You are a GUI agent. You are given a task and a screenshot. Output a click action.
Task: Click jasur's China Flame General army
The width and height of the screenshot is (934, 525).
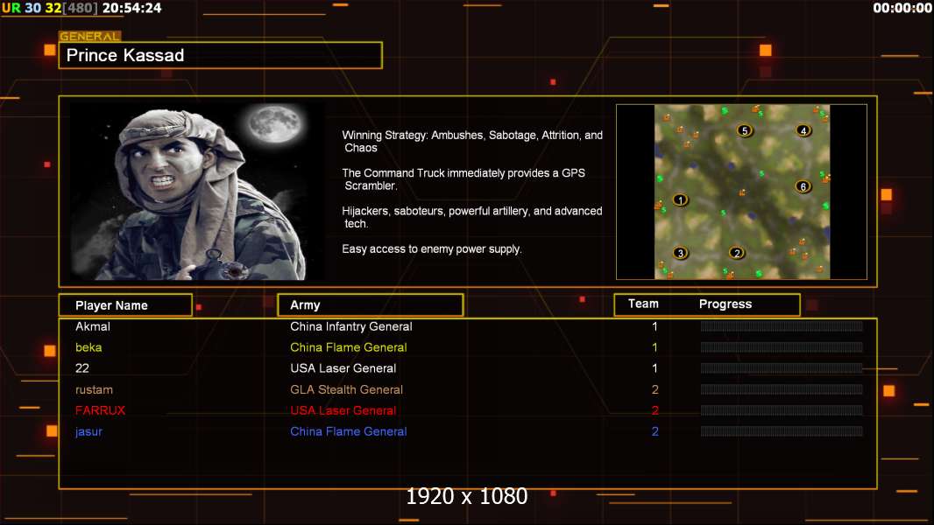click(349, 431)
